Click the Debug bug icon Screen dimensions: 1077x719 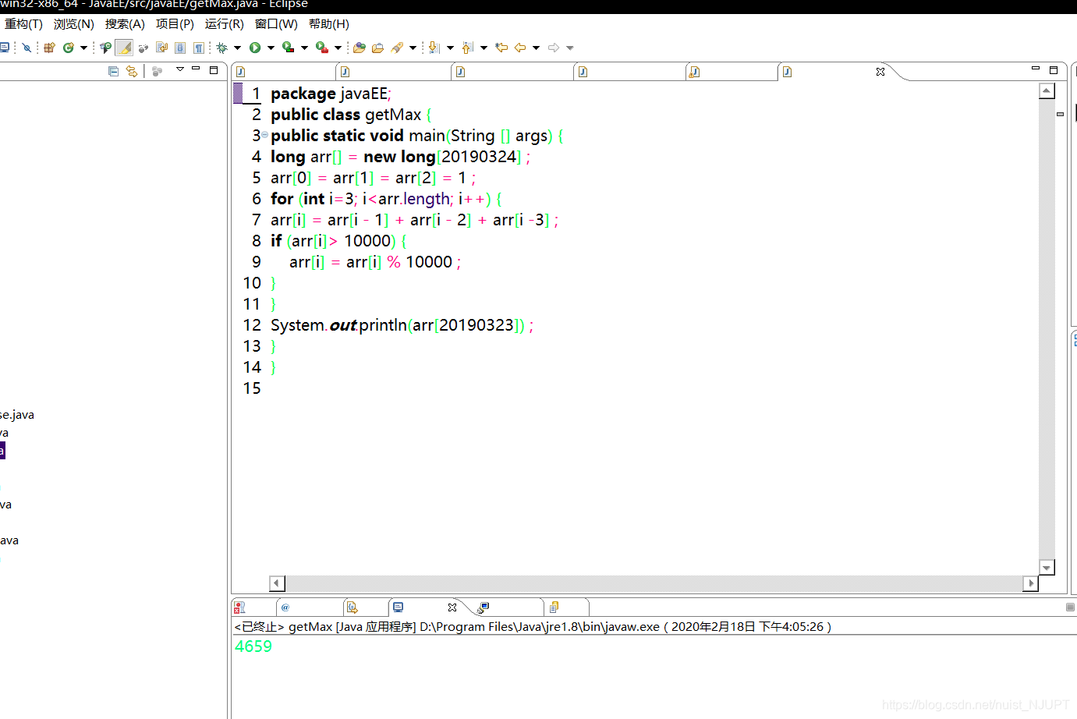point(222,48)
